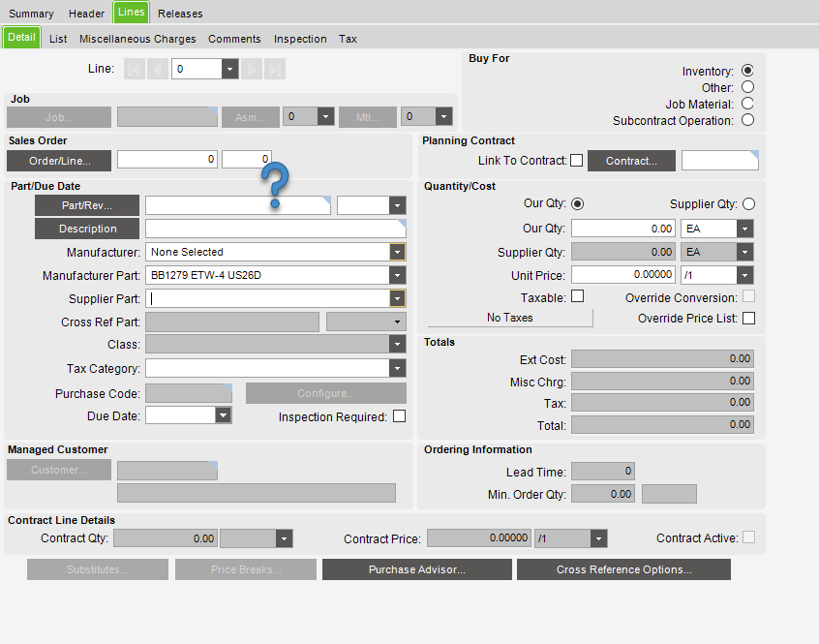Viewport: 819px width, 644px height.
Task: Go to last line navigation arrow
Action: click(275, 69)
